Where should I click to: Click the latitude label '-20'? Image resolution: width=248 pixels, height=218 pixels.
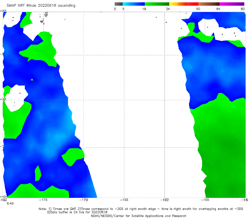[3, 11]
